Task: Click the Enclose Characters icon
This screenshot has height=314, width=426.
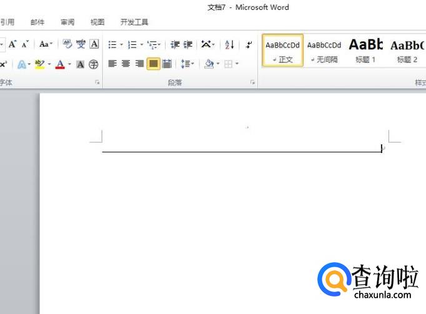Action: coord(94,64)
